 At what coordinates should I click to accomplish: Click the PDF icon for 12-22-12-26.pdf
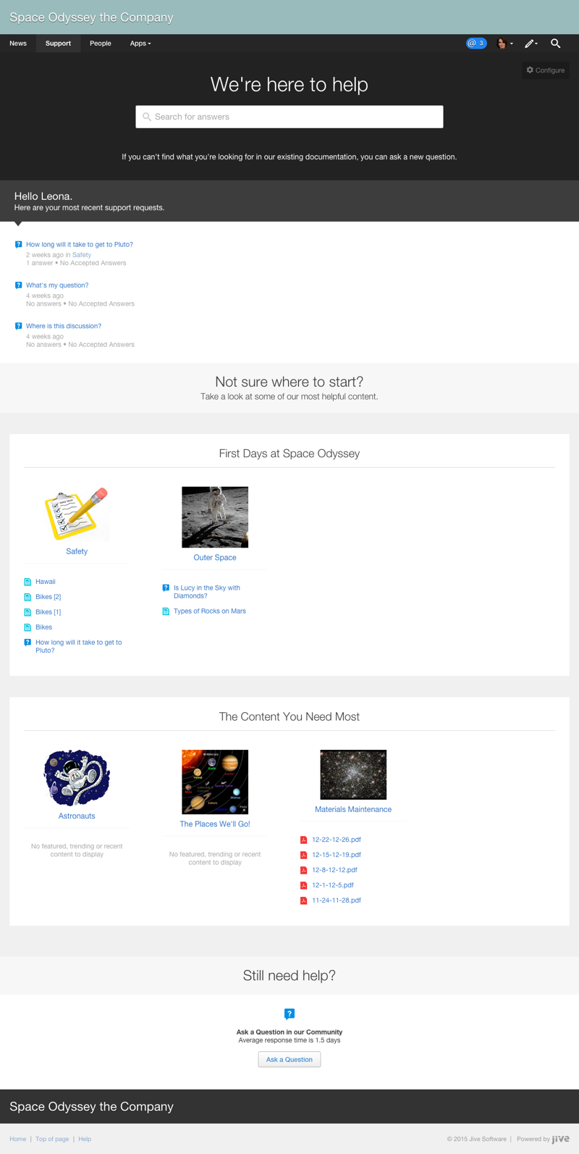click(304, 840)
